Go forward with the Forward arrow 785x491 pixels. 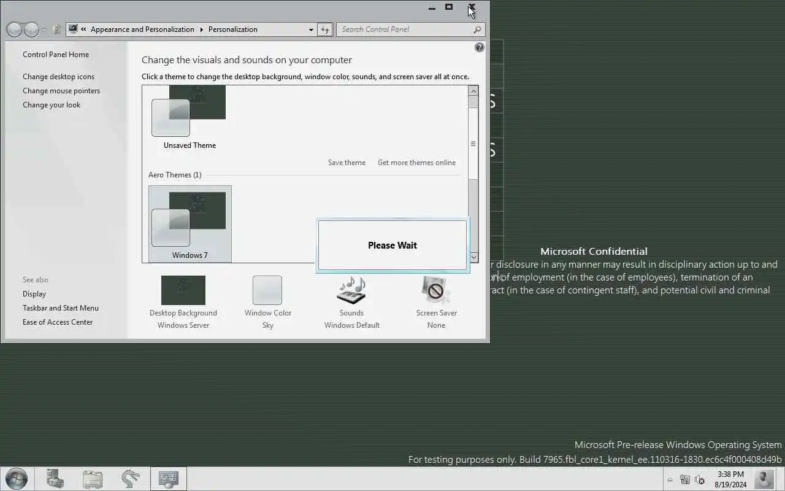(x=31, y=29)
